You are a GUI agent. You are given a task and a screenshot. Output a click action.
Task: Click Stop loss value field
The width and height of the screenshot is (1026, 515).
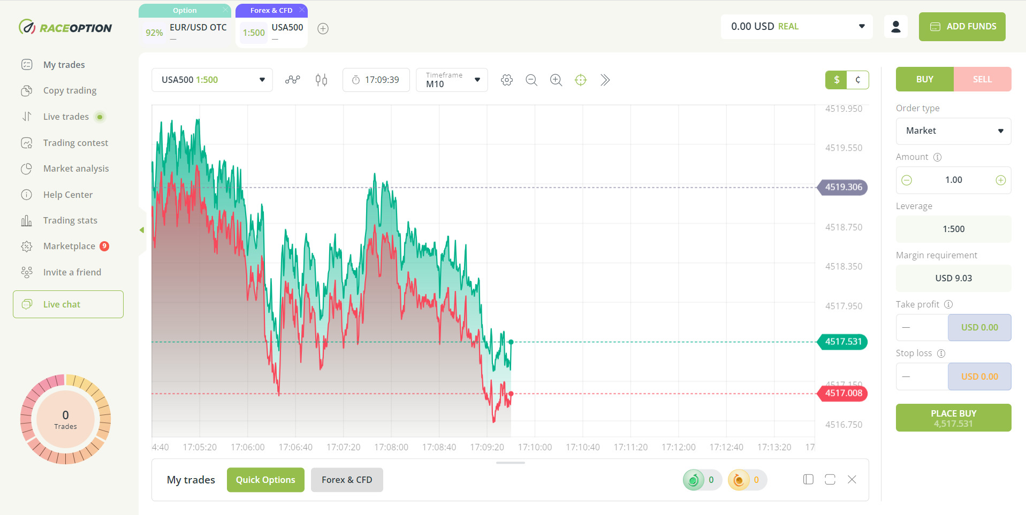click(922, 376)
